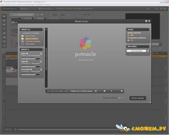Select DVD / Blu-Ray disc icon as import source
The image size is (169, 135).
point(22,36)
